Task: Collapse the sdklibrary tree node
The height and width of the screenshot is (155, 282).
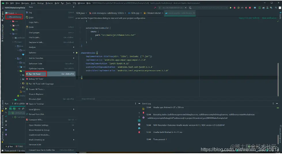Action: click(8, 17)
